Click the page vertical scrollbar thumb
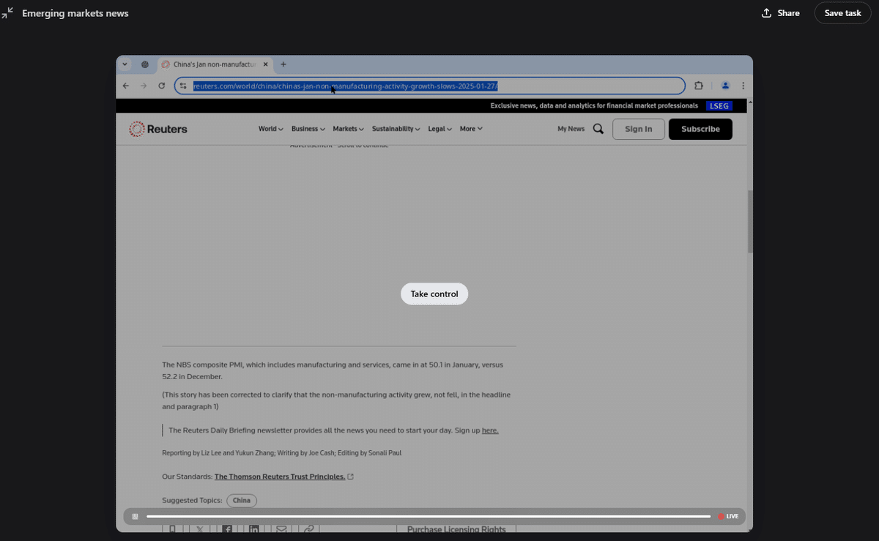Viewport: 879px width, 541px height. coord(750,222)
